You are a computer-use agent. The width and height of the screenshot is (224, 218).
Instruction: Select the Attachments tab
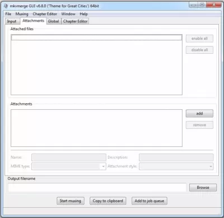33,21
